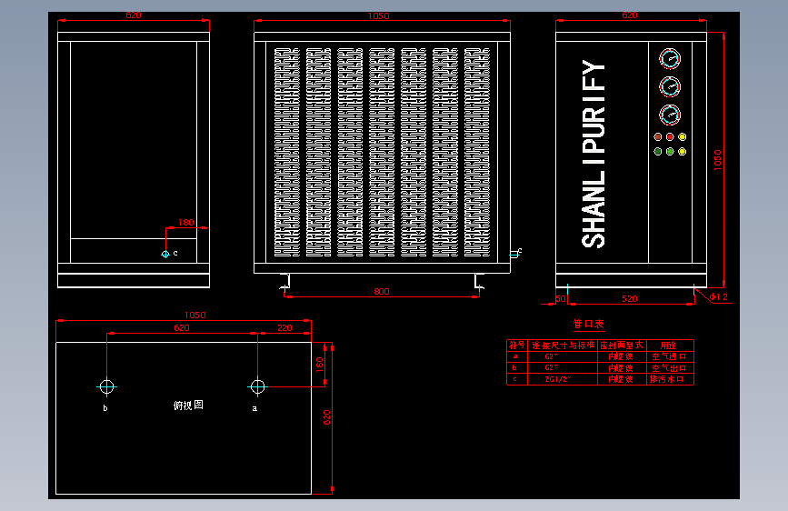Image resolution: width=788 pixels, height=511 pixels.
Task: Select port circle a in the top view
Action: [258, 386]
